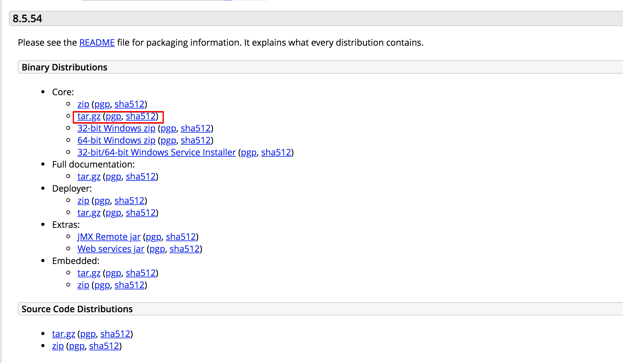Download Source Code tar.gz distribution
Viewport: 623px width, 363px height.
64,334
